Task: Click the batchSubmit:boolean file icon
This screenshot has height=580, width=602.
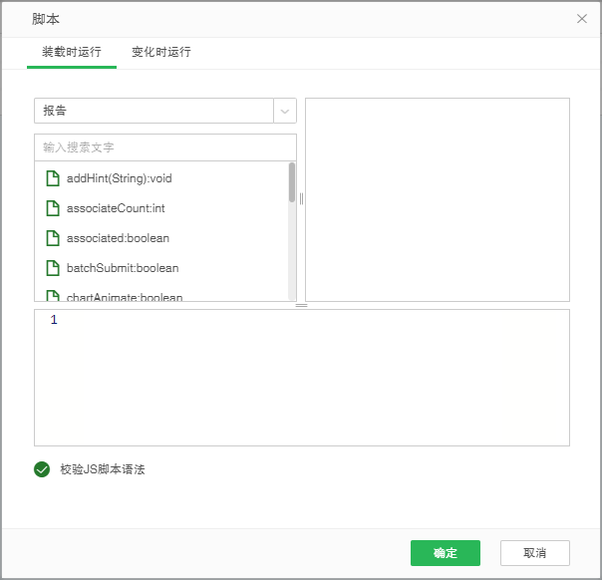Action: tap(53, 268)
